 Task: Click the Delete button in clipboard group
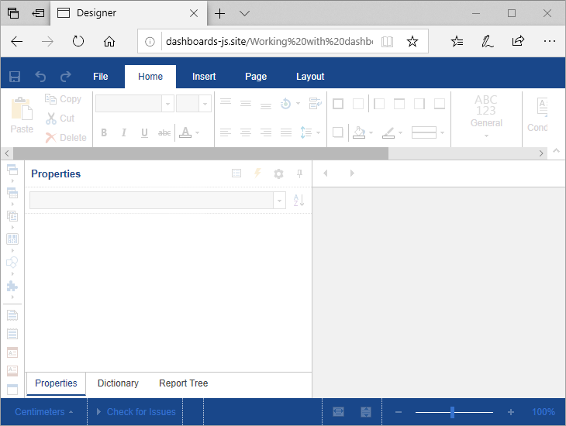click(x=66, y=138)
